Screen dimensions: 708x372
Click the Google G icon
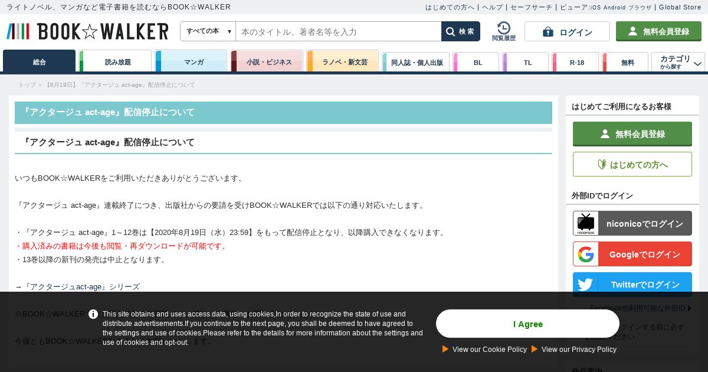click(x=586, y=254)
